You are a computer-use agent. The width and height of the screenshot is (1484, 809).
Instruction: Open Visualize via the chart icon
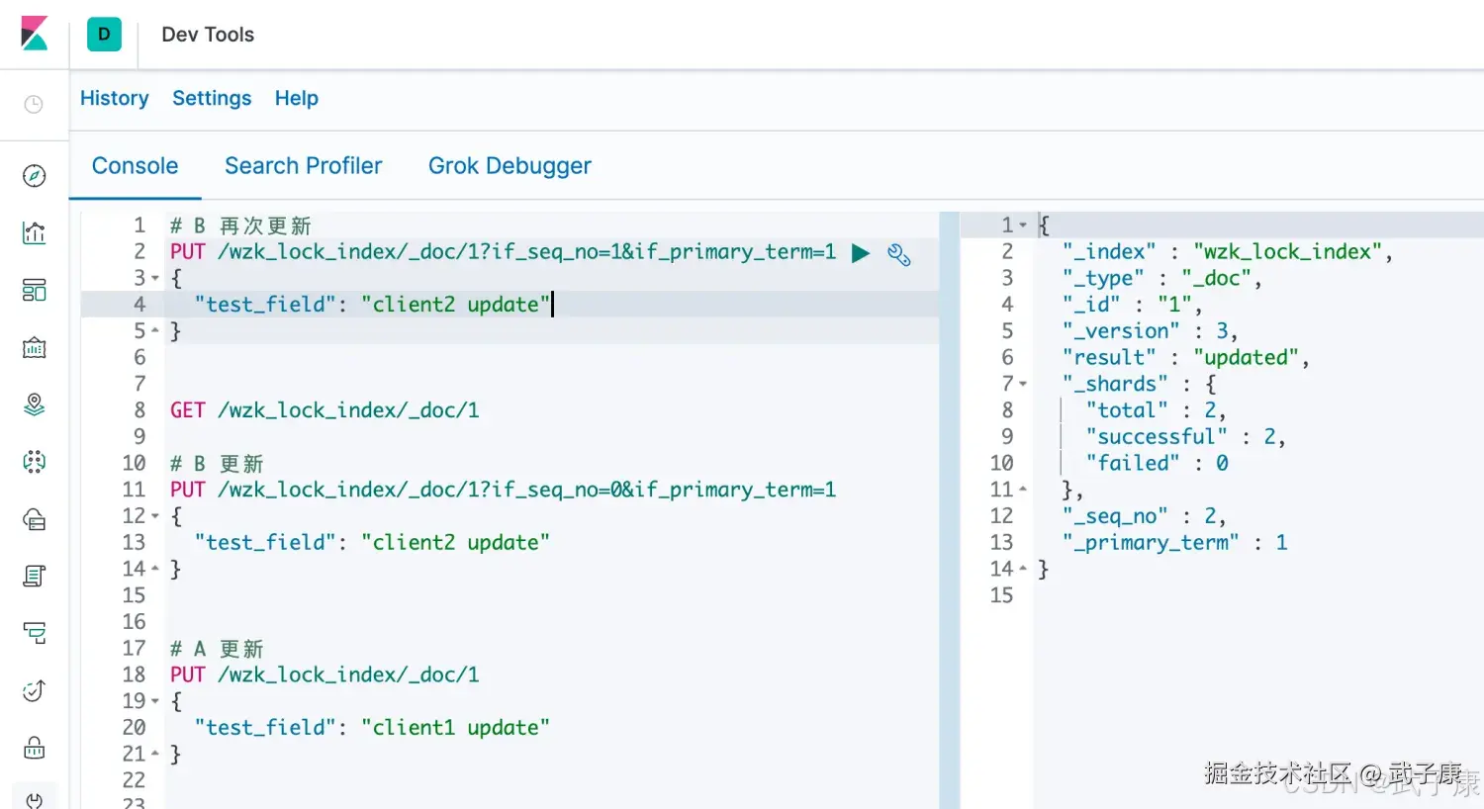point(33,232)
